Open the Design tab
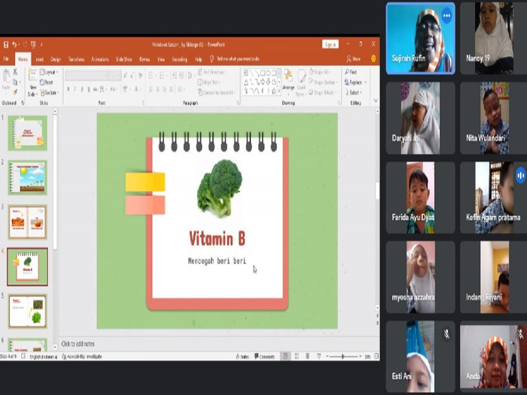527x395 pixels. [x=56, y=59]
